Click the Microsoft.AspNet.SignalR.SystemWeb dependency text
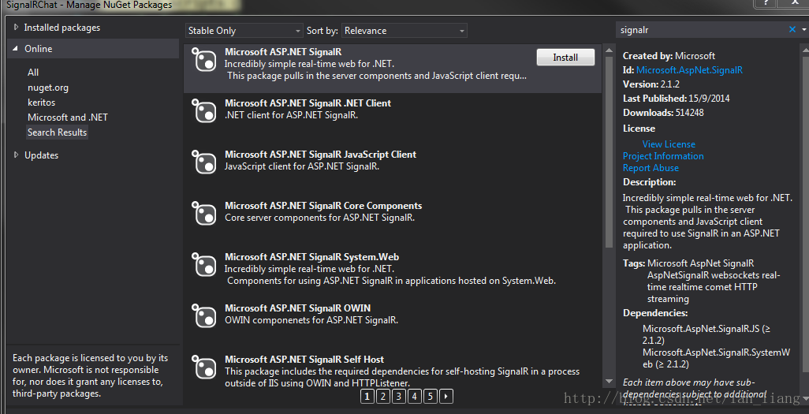Viewport: 809px width, 414px height. [716, 358]
